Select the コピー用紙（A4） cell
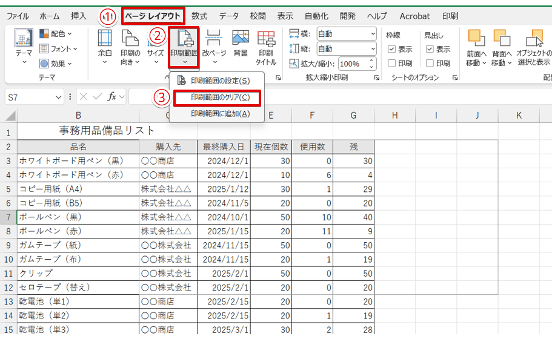Viewport: 552px width, 339px height. click(78, 189)
